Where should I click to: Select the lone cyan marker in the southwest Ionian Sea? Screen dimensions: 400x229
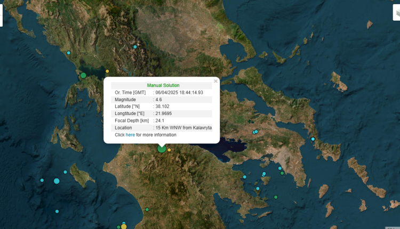[x=57, y=211]
